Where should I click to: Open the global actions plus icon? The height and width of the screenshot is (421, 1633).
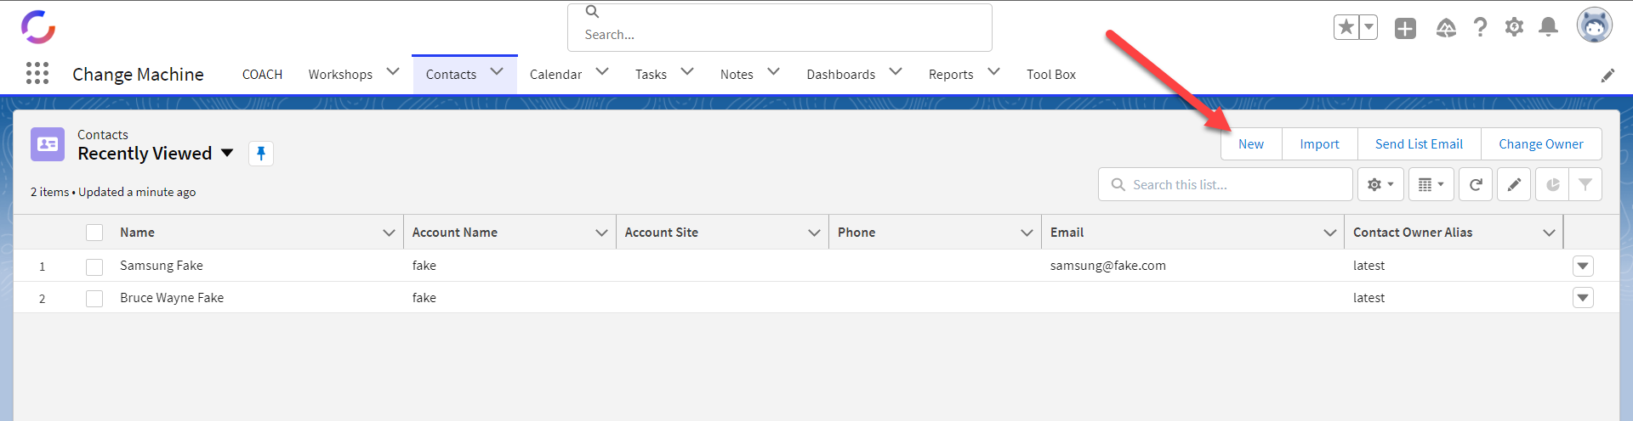1405,28
